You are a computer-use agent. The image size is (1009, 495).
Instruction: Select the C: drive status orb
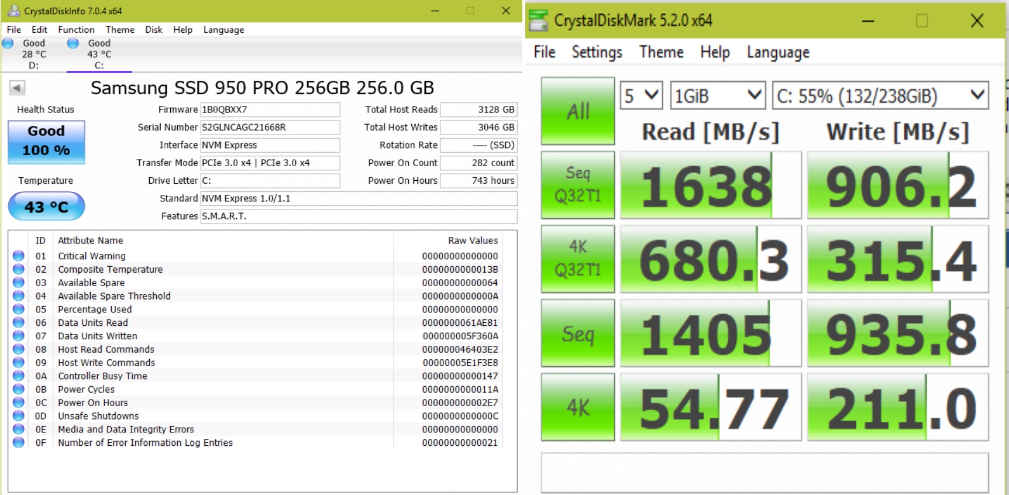click(x=73, y=43)
